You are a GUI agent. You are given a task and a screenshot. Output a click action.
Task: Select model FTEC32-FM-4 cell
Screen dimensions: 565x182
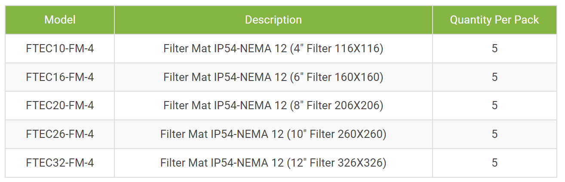pyautogui.click(x=60, y=163)
